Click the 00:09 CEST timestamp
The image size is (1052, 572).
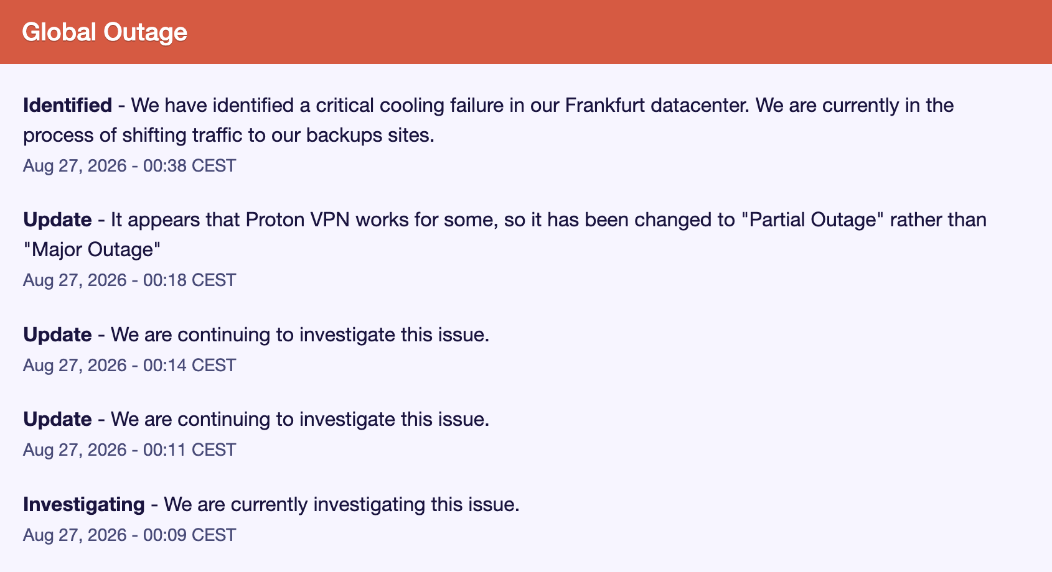(129, 535)
